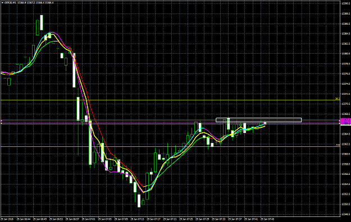Click the 13370.5 price scale label
This screenshot has width=351, height=222.
pos(345,104)
